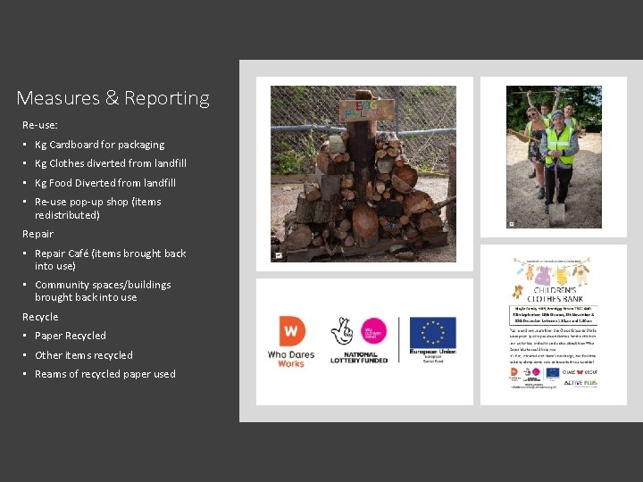This screenshot has width=643, height=482.
Task: Click the small icon at workers photo corner
Action: coord(512,224)
